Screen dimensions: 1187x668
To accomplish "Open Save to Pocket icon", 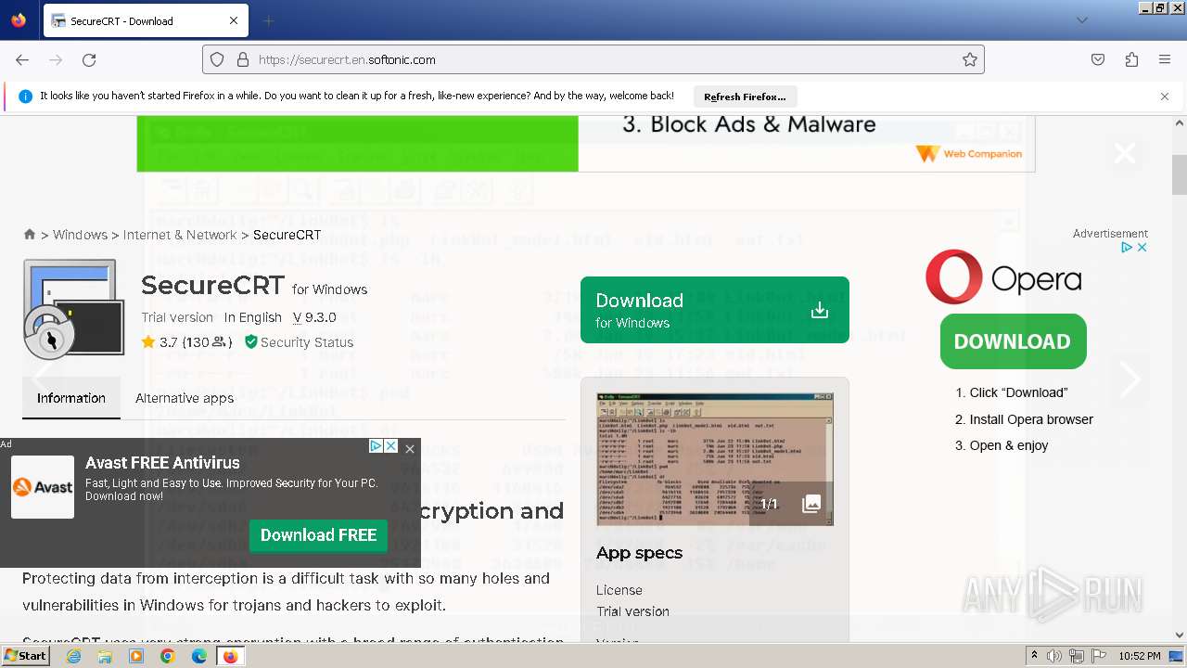I will 1098,59.
